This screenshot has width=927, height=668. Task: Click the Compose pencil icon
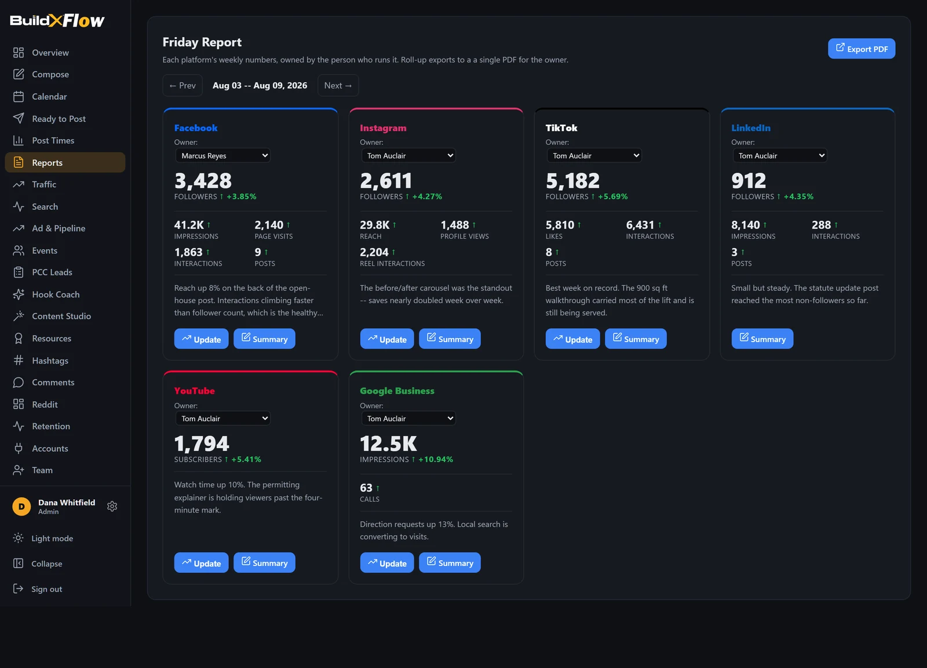19,74
